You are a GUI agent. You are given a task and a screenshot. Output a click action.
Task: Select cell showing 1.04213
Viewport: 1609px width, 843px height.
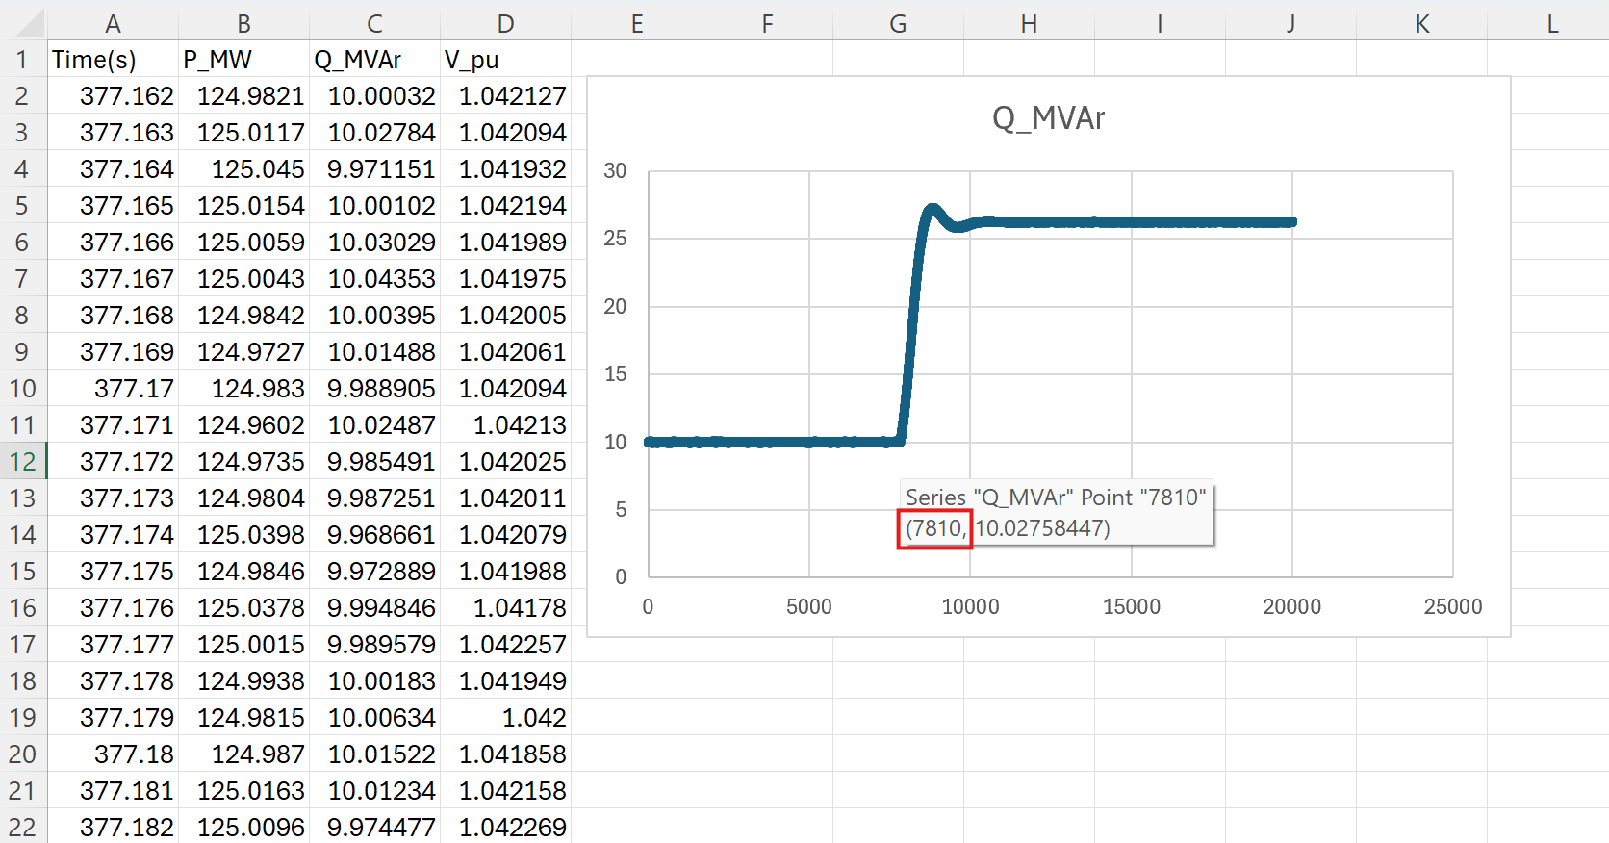tap(505, 425)
